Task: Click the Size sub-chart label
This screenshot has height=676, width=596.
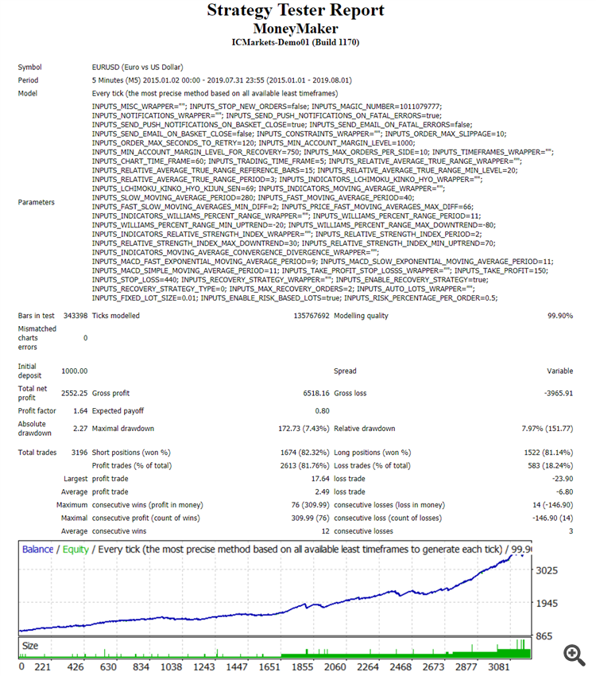Action: (30, 646)
